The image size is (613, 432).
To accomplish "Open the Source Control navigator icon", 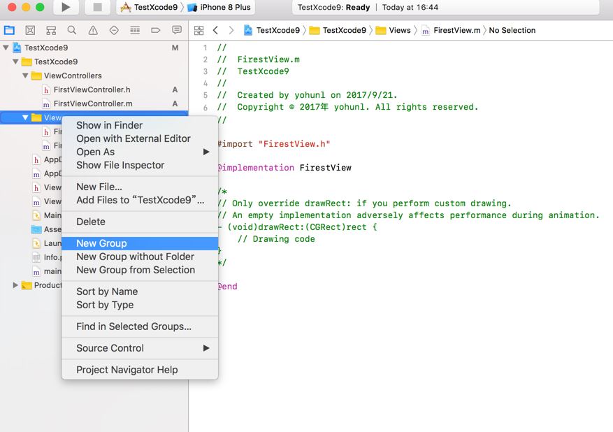I will (30, 30).
